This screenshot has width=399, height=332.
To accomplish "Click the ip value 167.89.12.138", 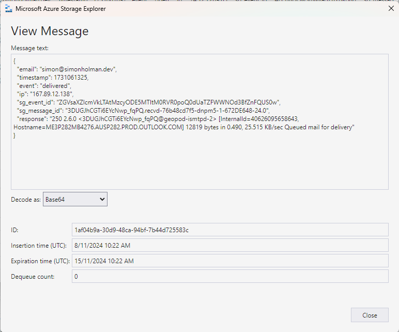I will pos(51,94).
